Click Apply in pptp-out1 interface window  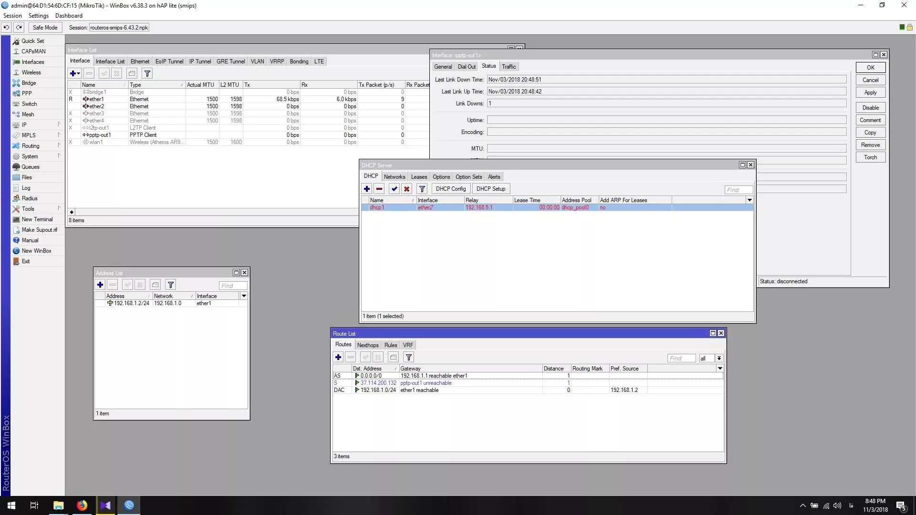(870, 93)
